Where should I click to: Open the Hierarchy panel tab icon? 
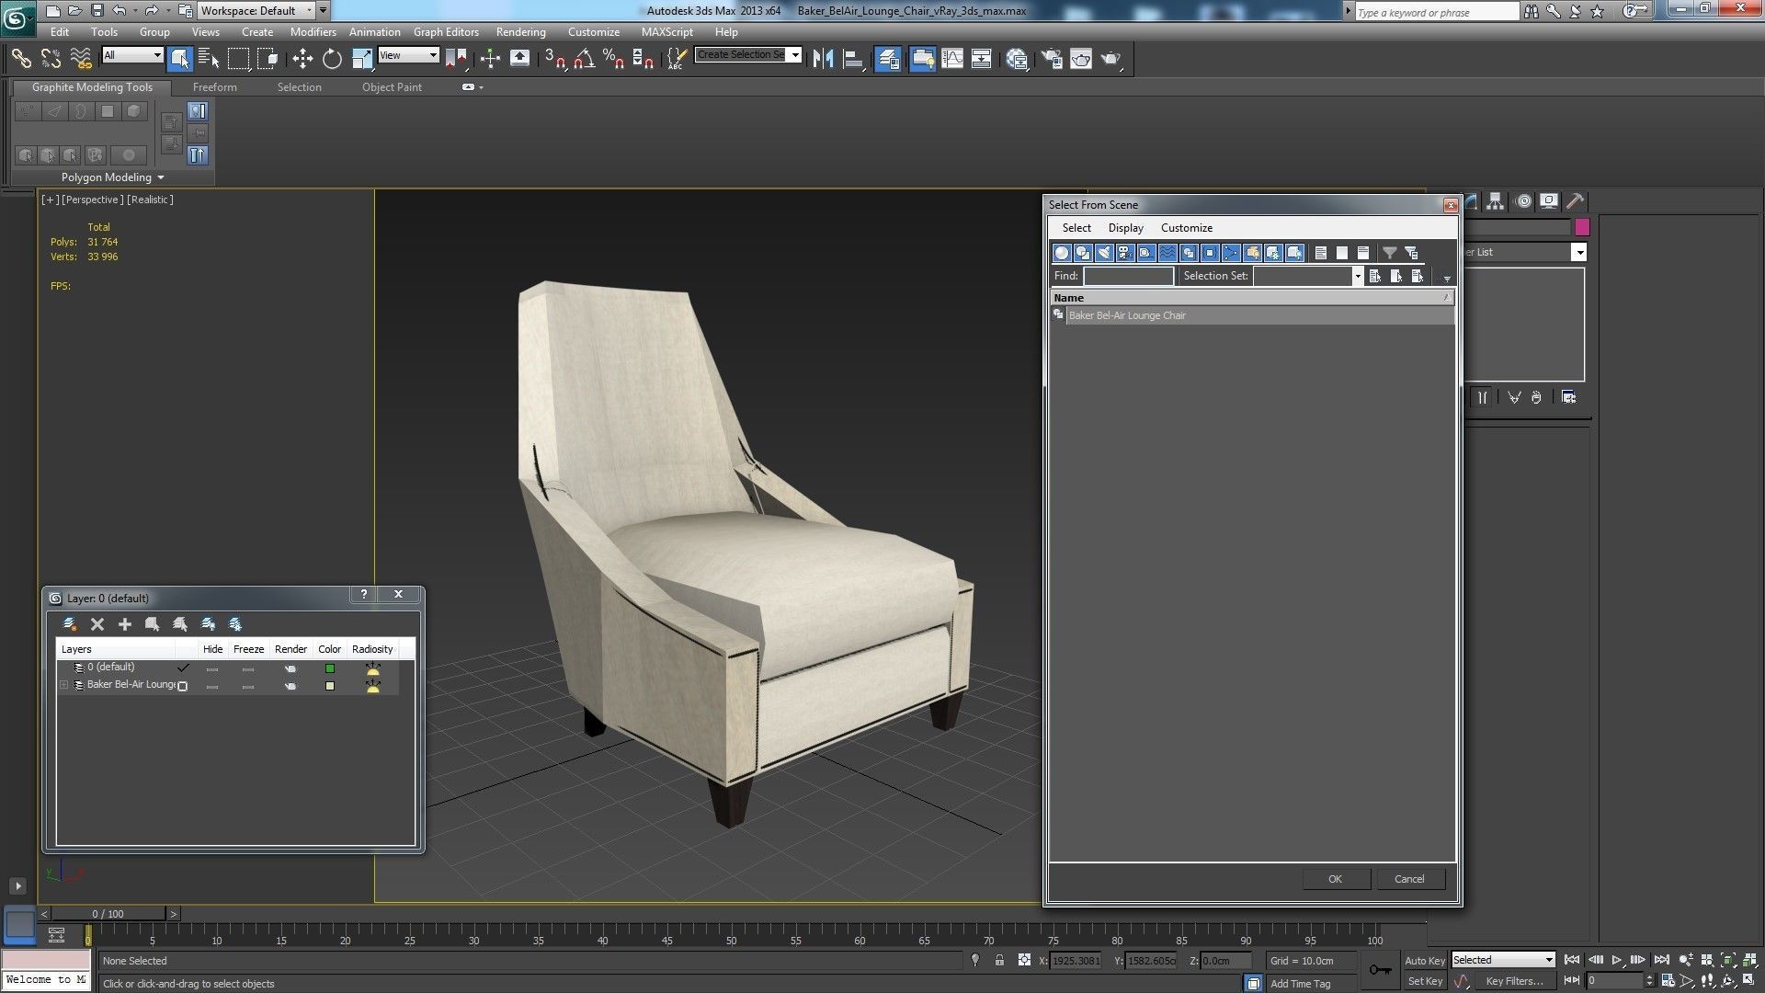click(x=1495, y=201)
